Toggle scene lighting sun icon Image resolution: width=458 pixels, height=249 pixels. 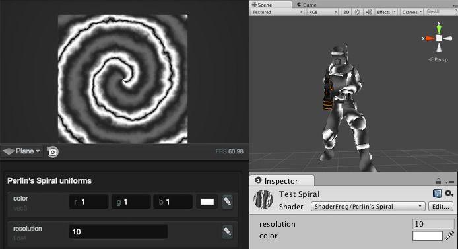(x=357, y=12)
